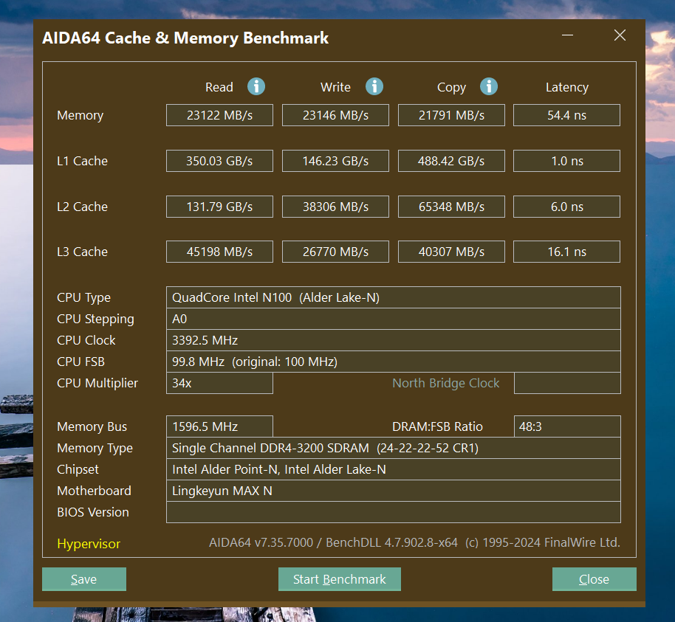Minimize the AIDA64 benchmark window
Viewport: 675px width, 622px height.
coord(567,35)
